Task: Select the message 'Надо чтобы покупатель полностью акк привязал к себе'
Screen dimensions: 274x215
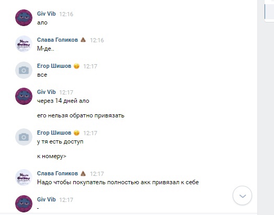Action: [118, 183]
